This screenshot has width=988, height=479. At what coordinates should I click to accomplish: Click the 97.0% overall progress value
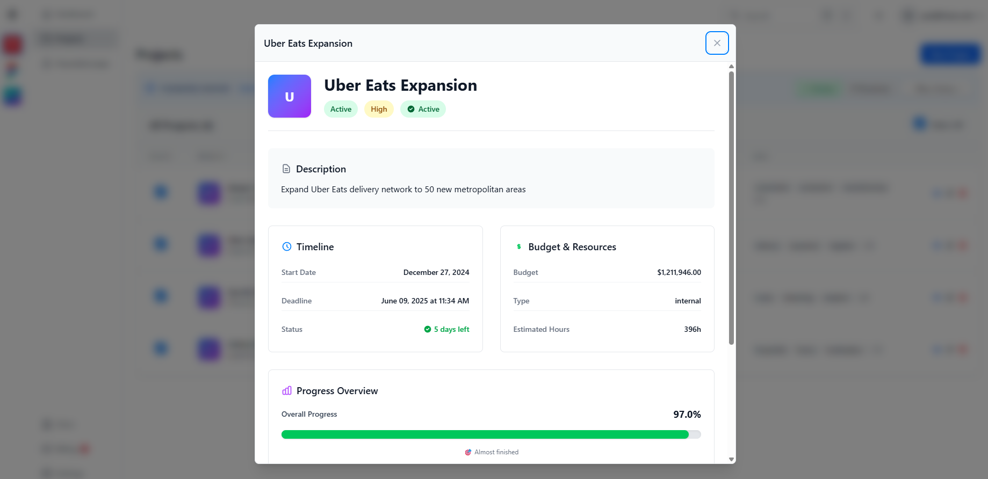click(x=687, y=414)
